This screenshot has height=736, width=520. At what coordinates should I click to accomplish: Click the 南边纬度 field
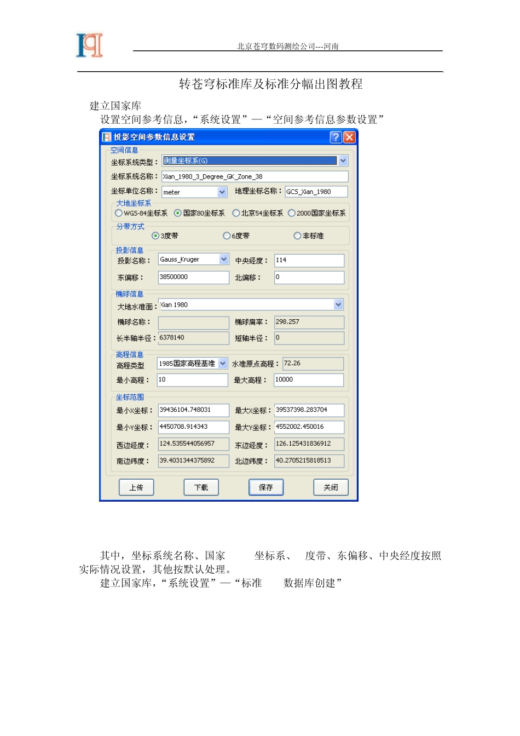[x=193, y=461]
